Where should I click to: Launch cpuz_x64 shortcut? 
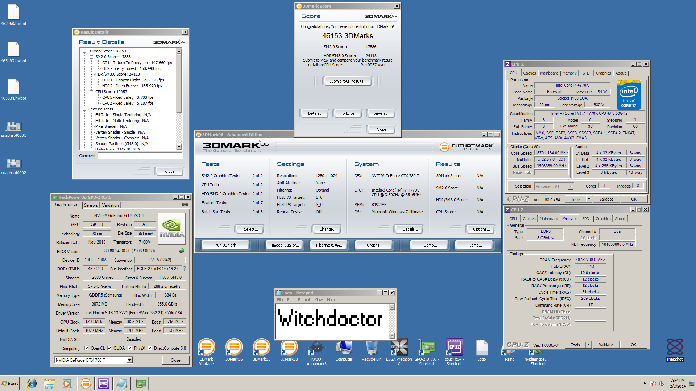(x=454, y=352)
